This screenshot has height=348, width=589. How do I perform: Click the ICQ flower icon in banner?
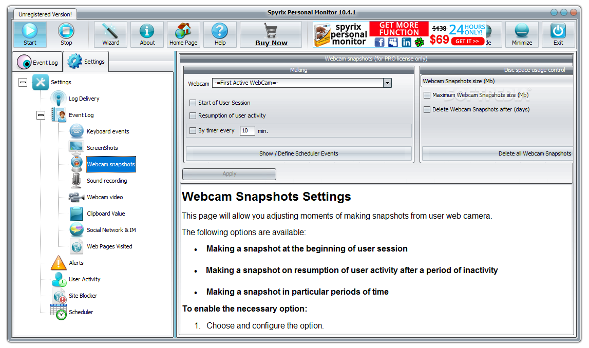point(420,42)
